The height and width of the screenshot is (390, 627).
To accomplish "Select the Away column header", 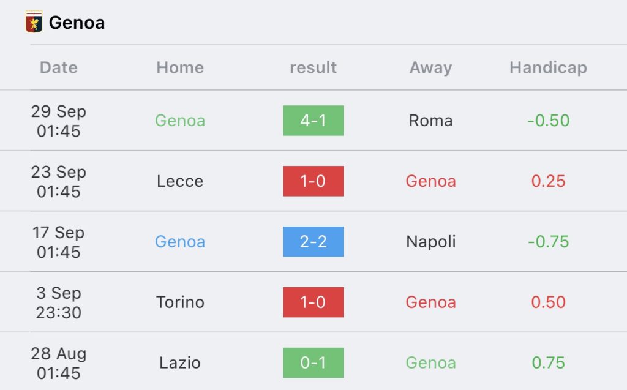I will pos(430,67).
